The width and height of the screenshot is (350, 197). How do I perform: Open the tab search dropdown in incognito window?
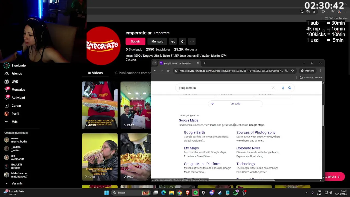pos(154,63)
